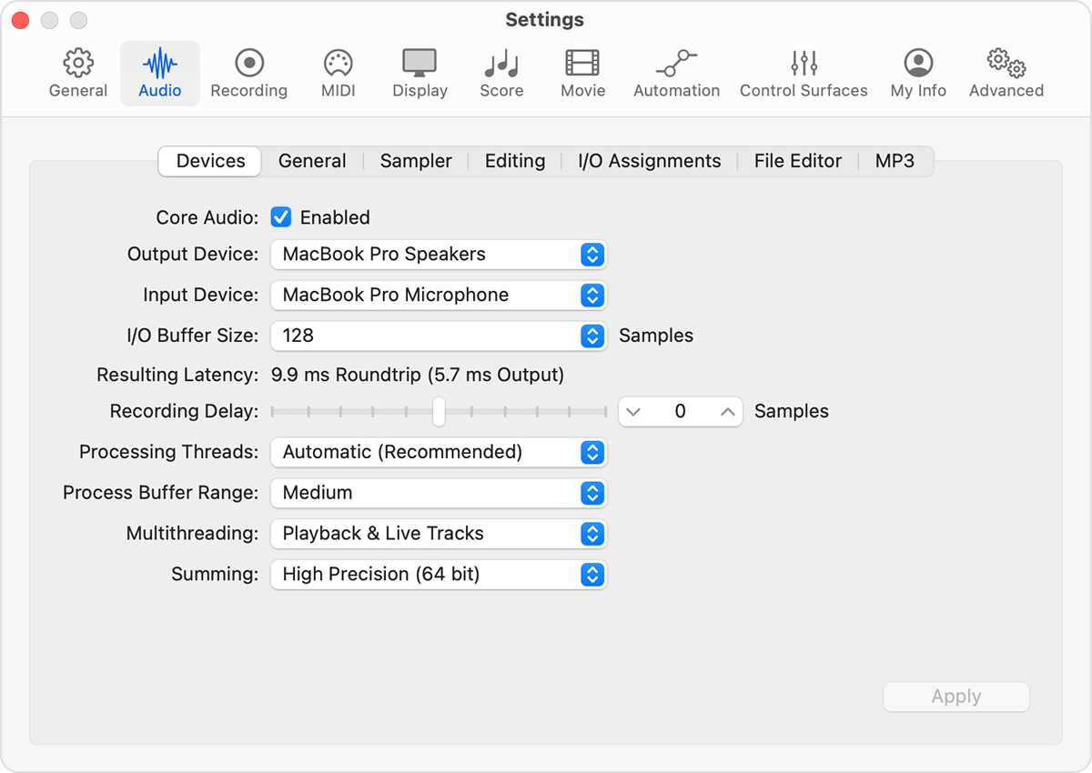1092x773 pixels.
Task: Switch to the Devices tab
Action: [210, 161]
